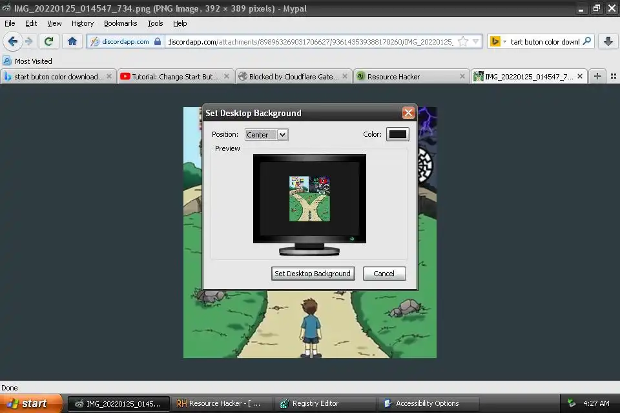Go back using the browser back arrow

pos(13,41)
